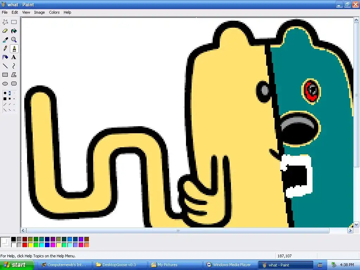The width and height of the screenshot is (360, 270).
Task: Pick the Fill With Color bucket tool
Action: point(14,31)
